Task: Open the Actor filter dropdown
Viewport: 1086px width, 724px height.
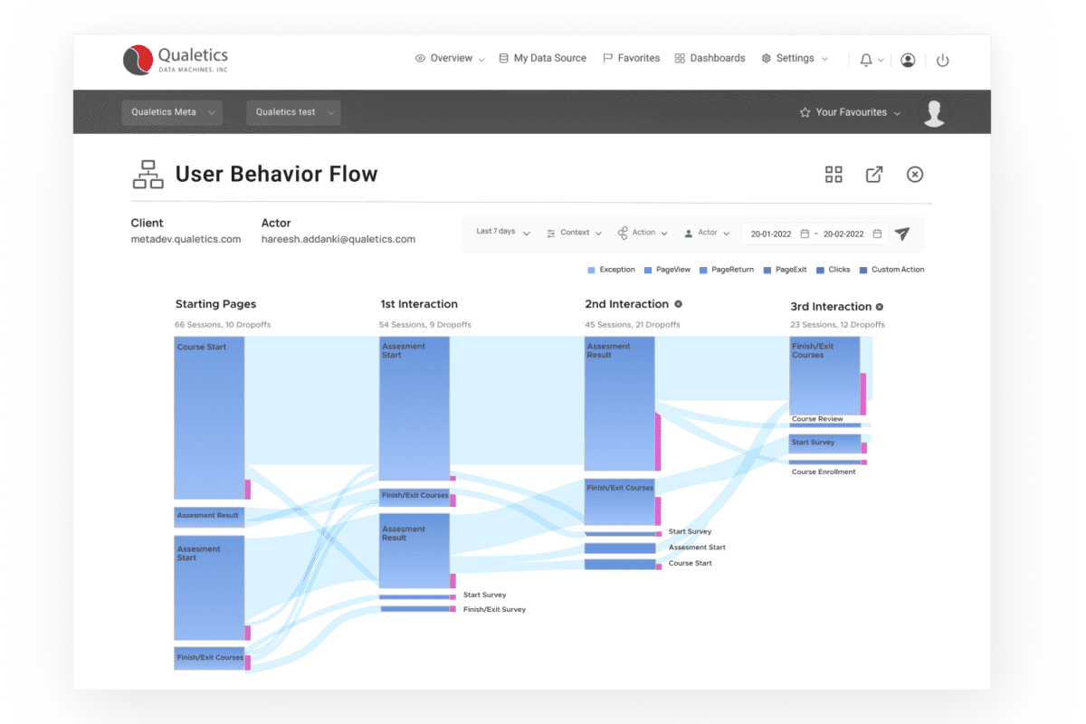Action: coord(707,232)
